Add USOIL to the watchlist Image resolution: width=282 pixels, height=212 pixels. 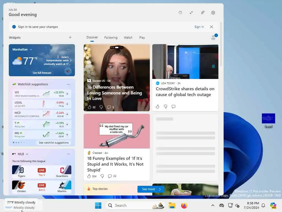(67, 104)
